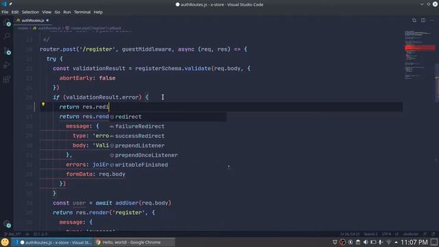Screen dimensions: 439x247
Task: Choose the failureRedirect suggestion
Action: tap(168, 126)
